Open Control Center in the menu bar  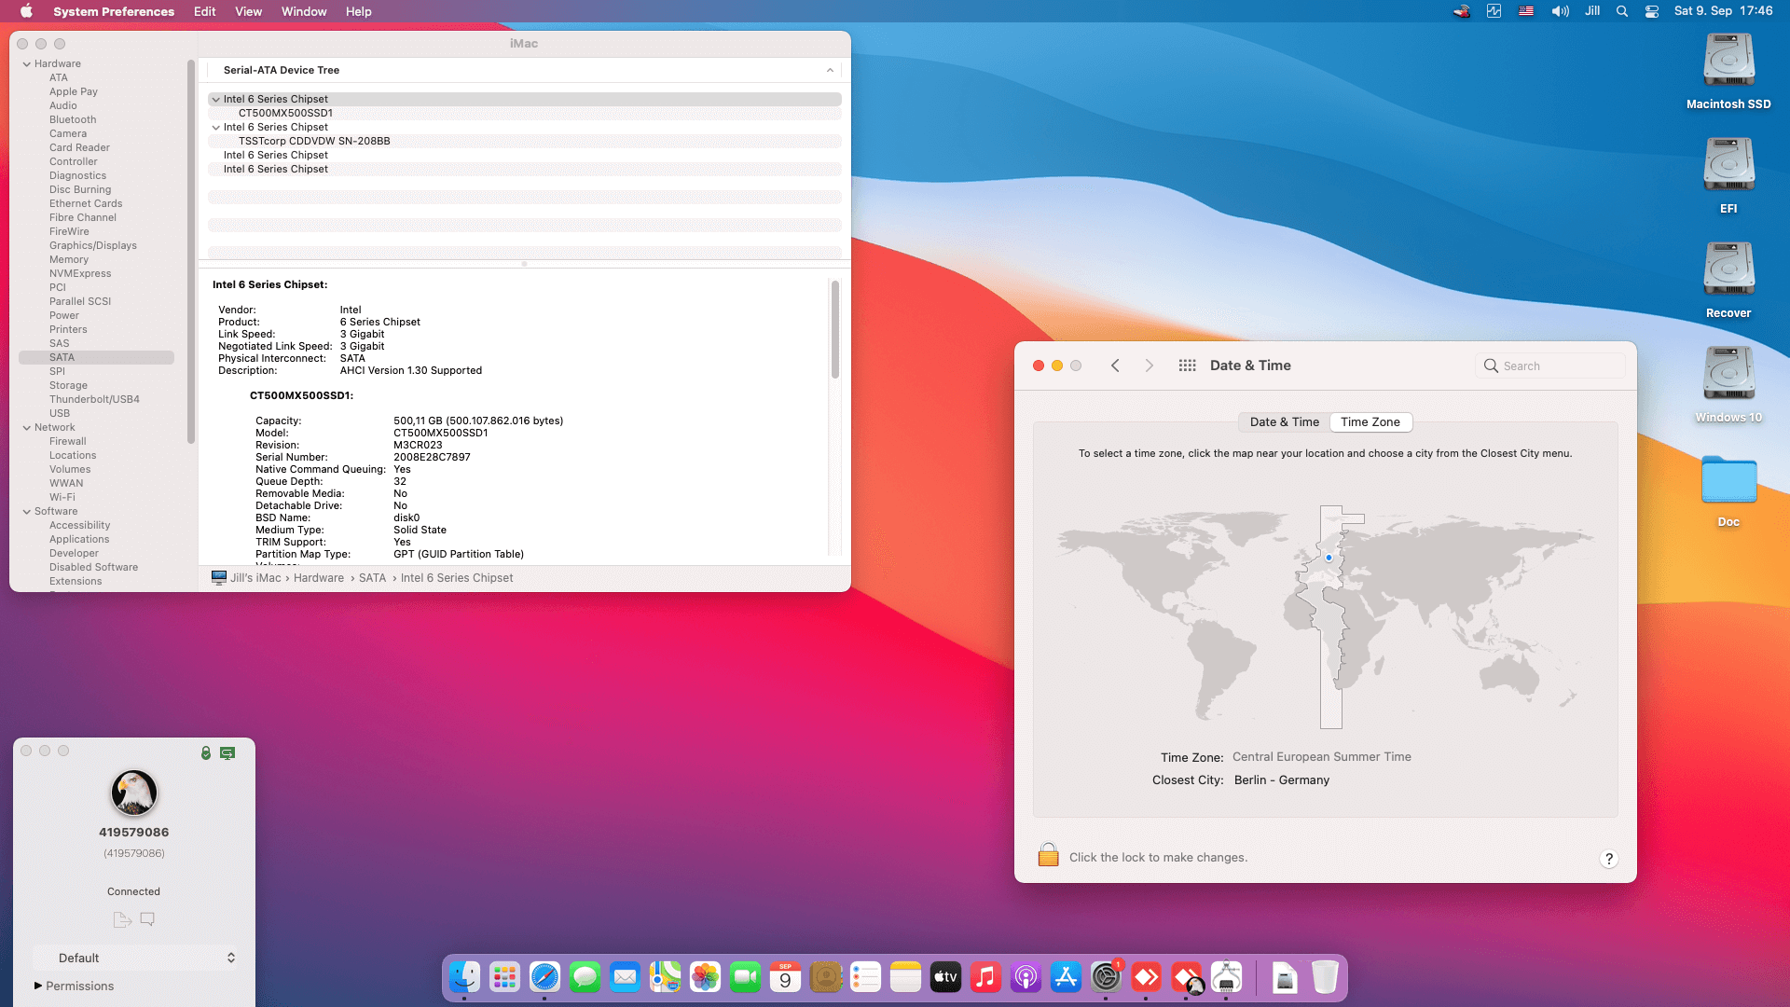tap(1652, 11)
